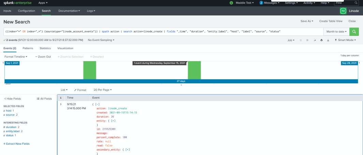The image size is (363, 155).
Task: Open the Documentation menu
Action: pos(69,11)
